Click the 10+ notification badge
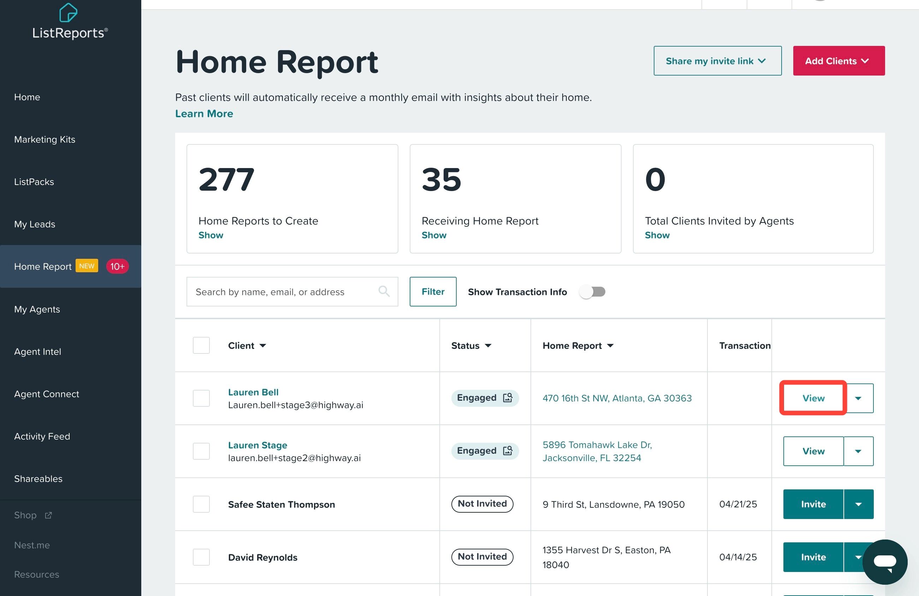Image resolution: width=919 pixels, height=596 pixels. coord(117,266)
